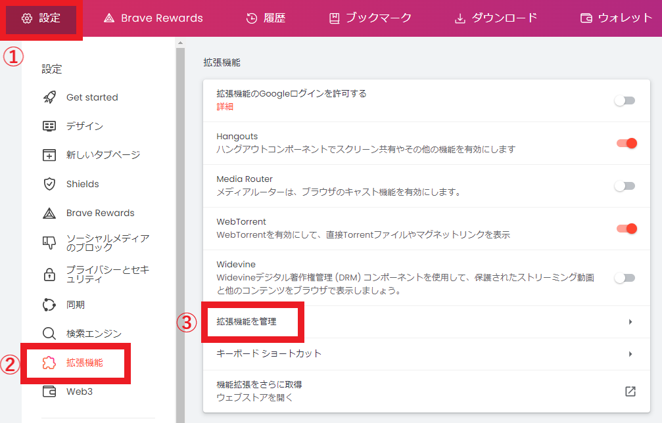Click the new tab page plus icon

coord(49,155)
